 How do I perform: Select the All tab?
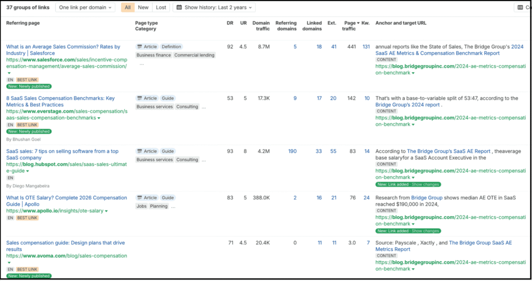pos(128,7)
